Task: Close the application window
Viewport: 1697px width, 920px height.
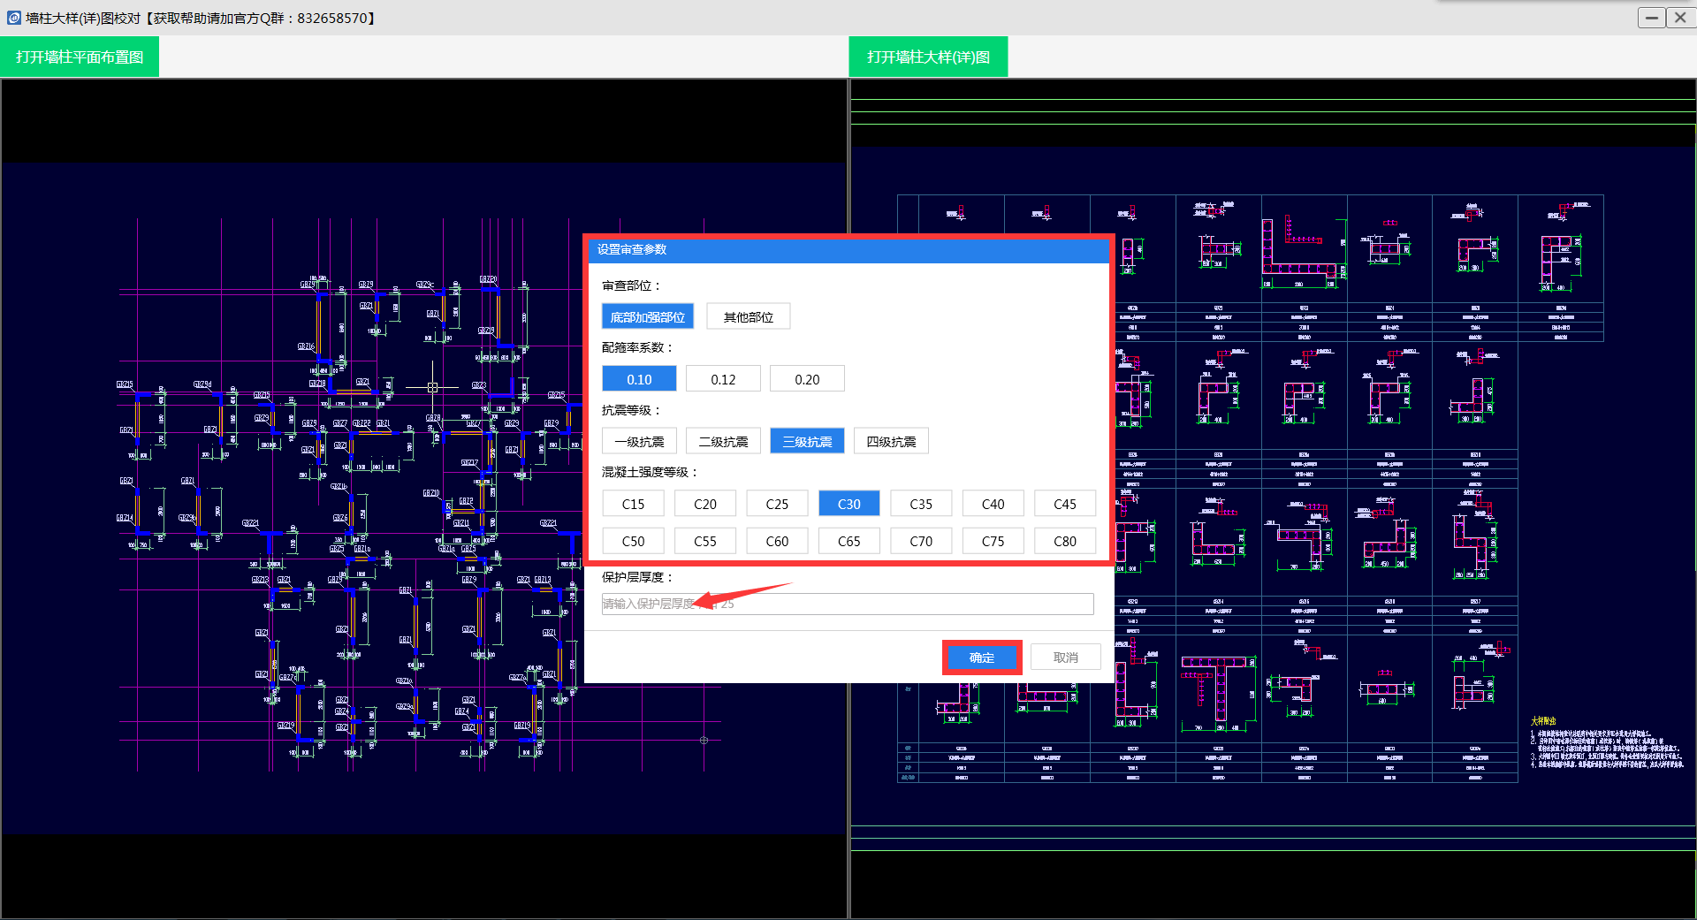Action: click(x=1680, y=18)
